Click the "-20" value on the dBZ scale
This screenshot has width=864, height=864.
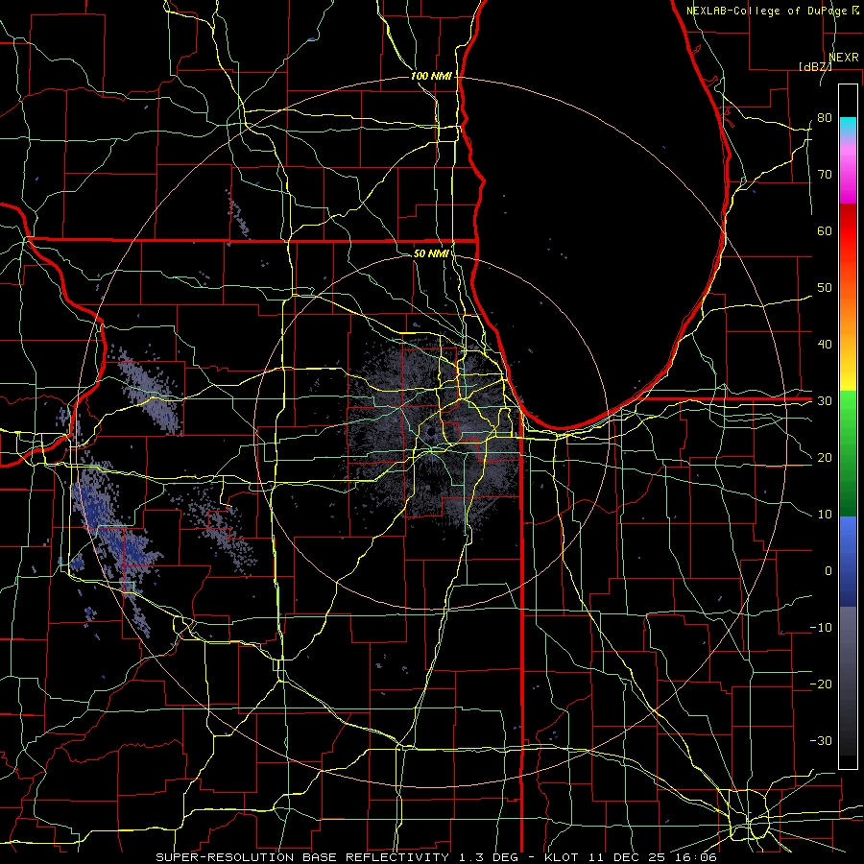point(821,684)
